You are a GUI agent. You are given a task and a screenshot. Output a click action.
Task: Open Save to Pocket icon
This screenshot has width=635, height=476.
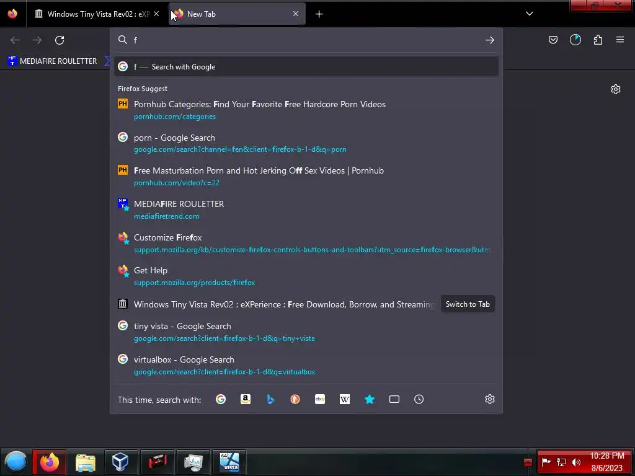pyautogui.click(x=553, y=40)
